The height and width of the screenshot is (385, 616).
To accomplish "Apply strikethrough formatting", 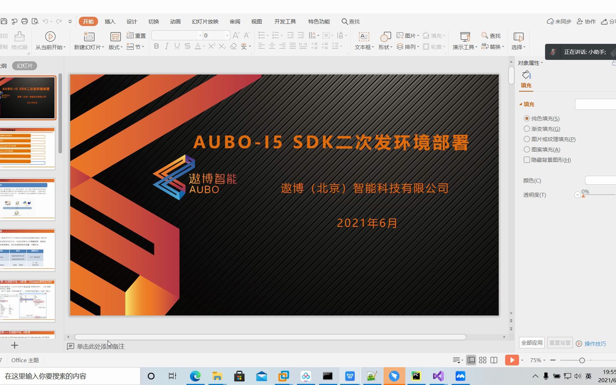I will pyautogui.click(x=187, y=46).
